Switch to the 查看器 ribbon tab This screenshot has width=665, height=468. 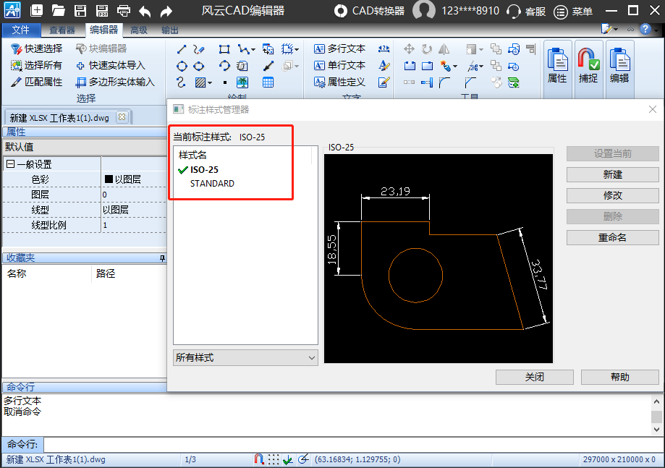tap(62, 30)
